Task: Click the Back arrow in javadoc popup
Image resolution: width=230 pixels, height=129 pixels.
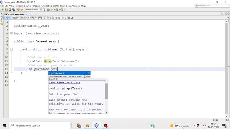Action: pyautogui.click(x=50, y=79)
